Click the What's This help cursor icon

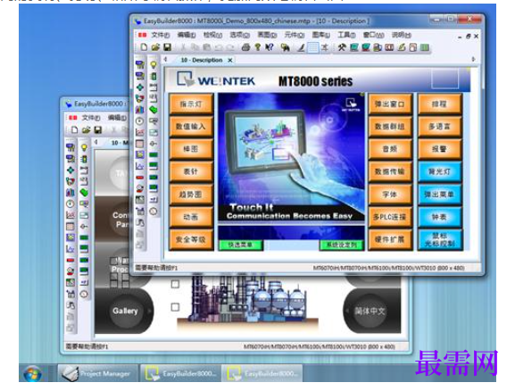pos(270,47)
